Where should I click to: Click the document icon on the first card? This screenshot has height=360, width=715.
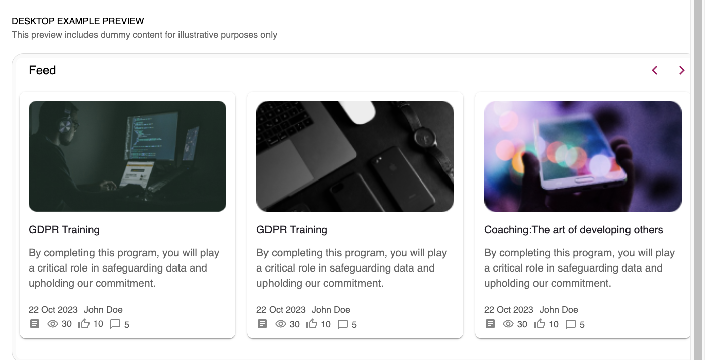tap(34, 324)
